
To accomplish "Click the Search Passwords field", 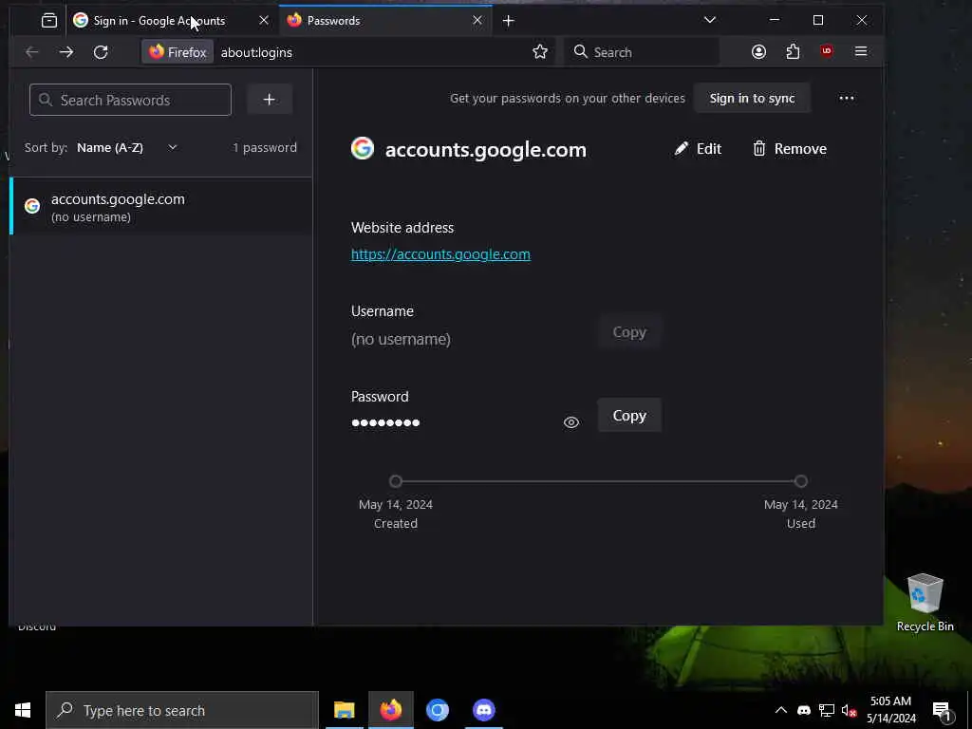I will pyautogui.click(x=130, y=100).
